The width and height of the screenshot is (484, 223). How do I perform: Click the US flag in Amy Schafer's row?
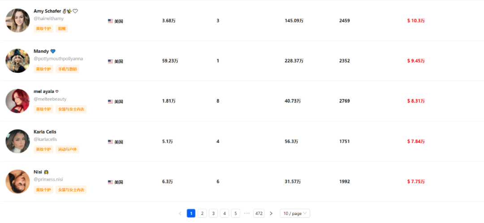coord(110,21)
